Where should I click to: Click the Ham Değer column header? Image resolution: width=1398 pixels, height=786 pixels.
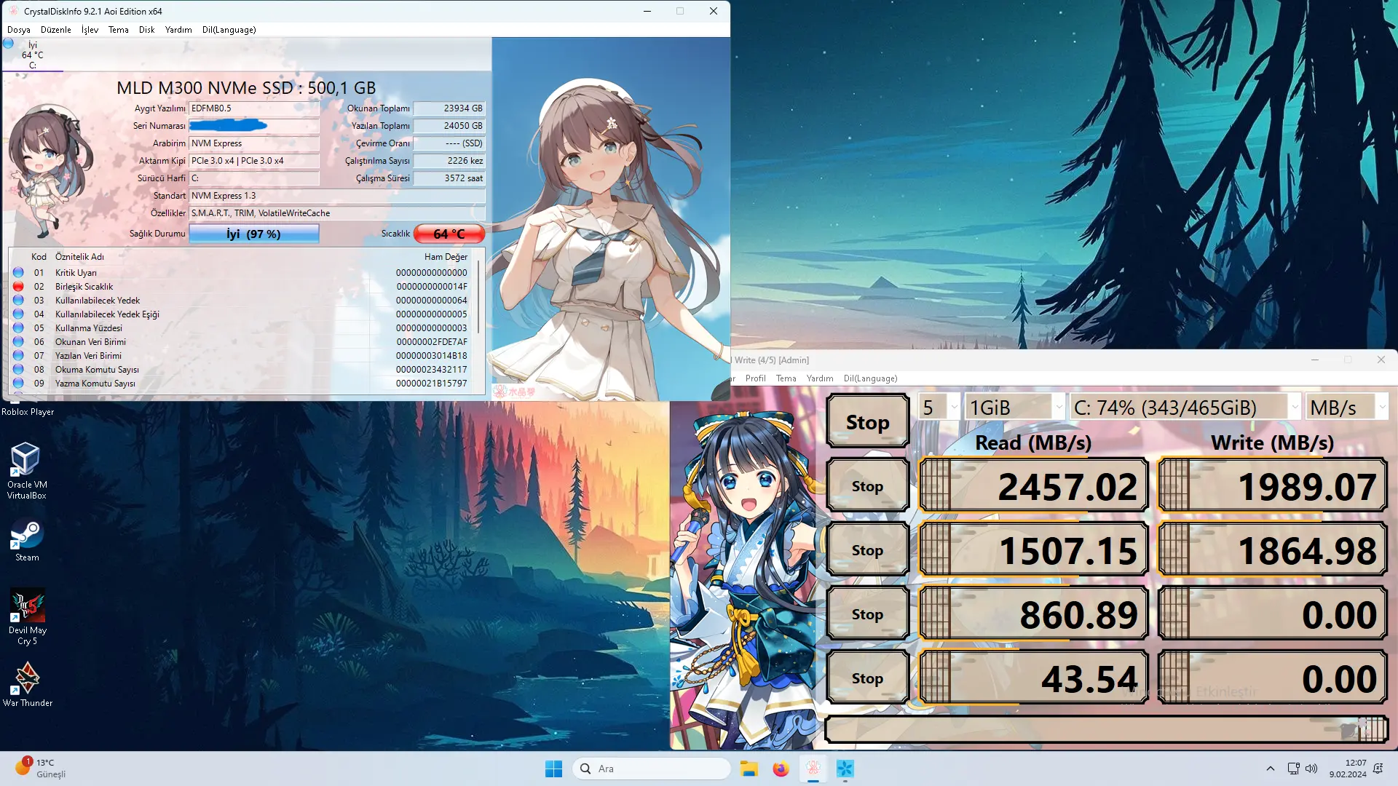(446, 257)
